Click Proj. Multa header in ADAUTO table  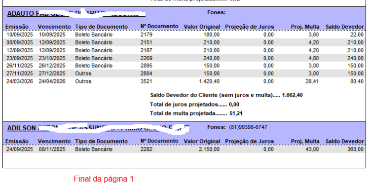tap(305, 27)
